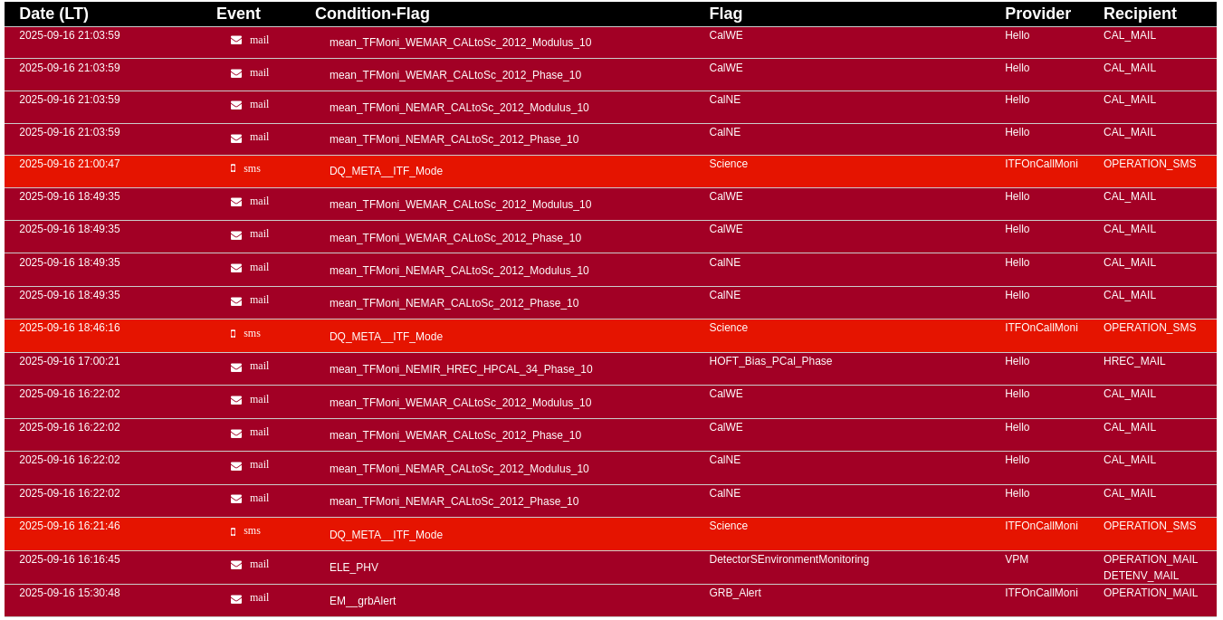
Task: Click the GRB_Alert flag cell
Action: pos(735,593)
